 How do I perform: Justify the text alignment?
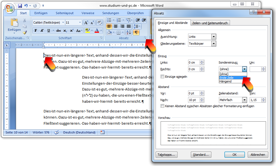pos(129,26)
